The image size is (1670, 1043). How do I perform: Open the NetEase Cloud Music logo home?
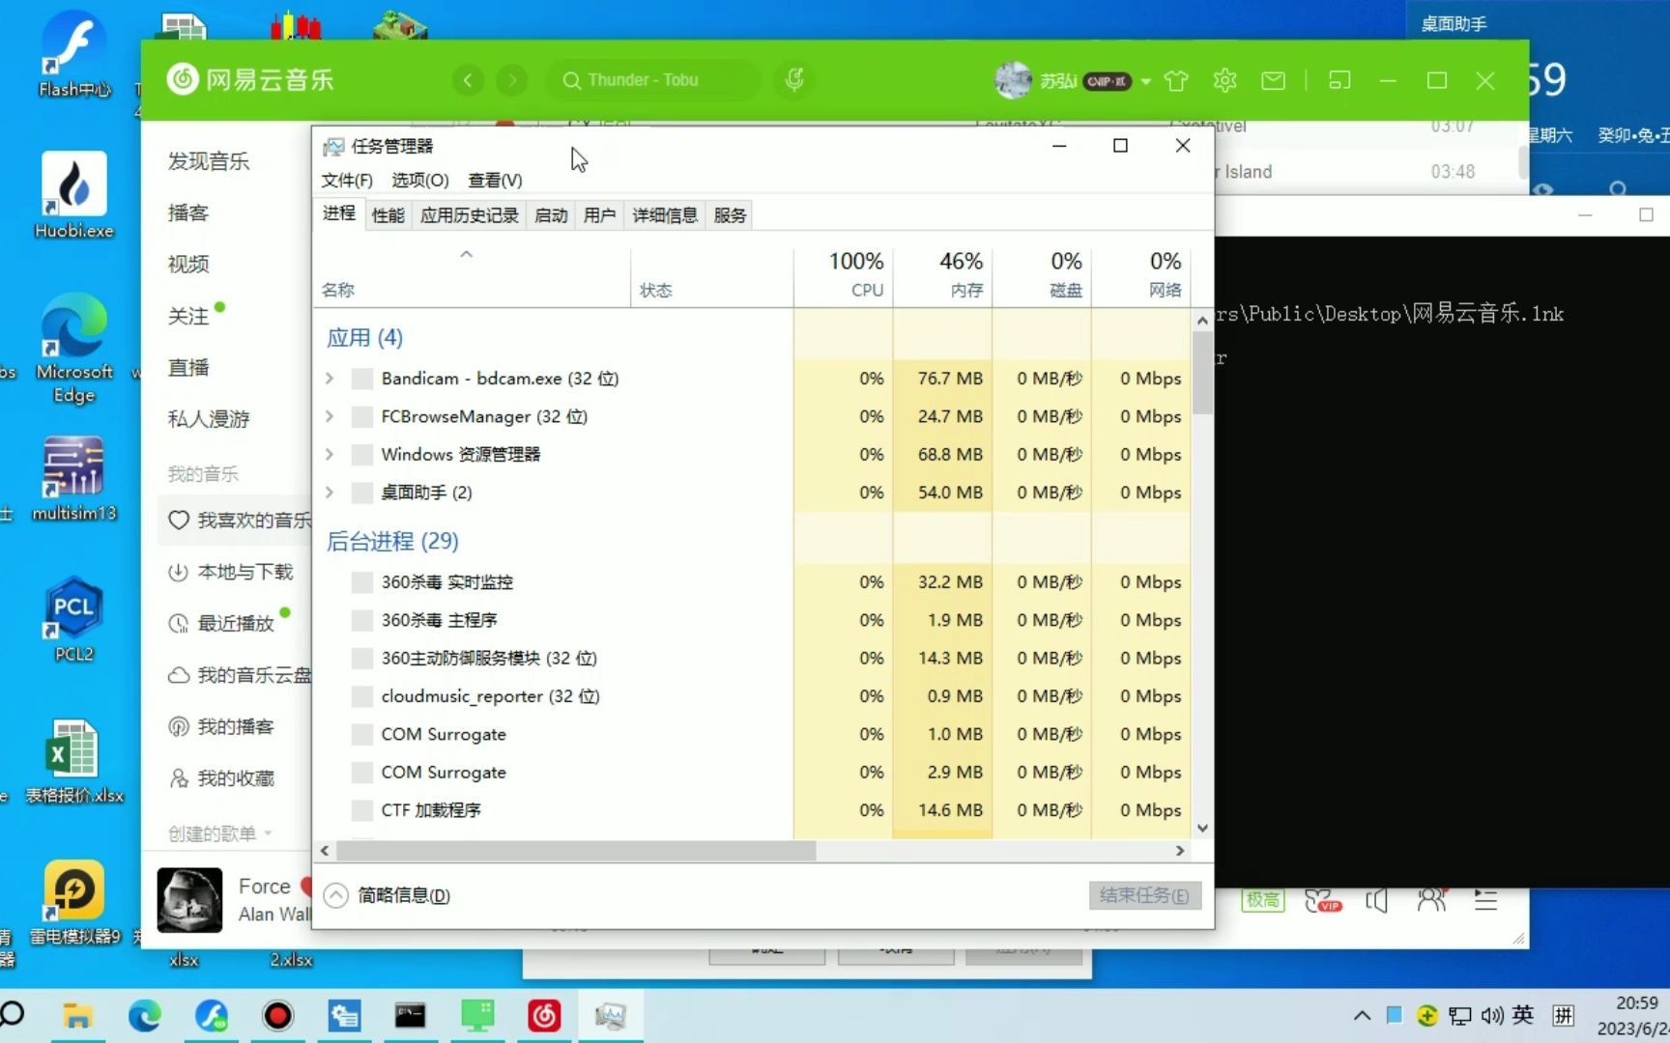249,79
